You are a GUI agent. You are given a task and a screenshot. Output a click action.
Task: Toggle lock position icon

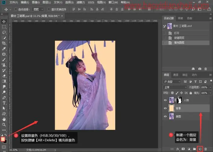coord(182,93)
